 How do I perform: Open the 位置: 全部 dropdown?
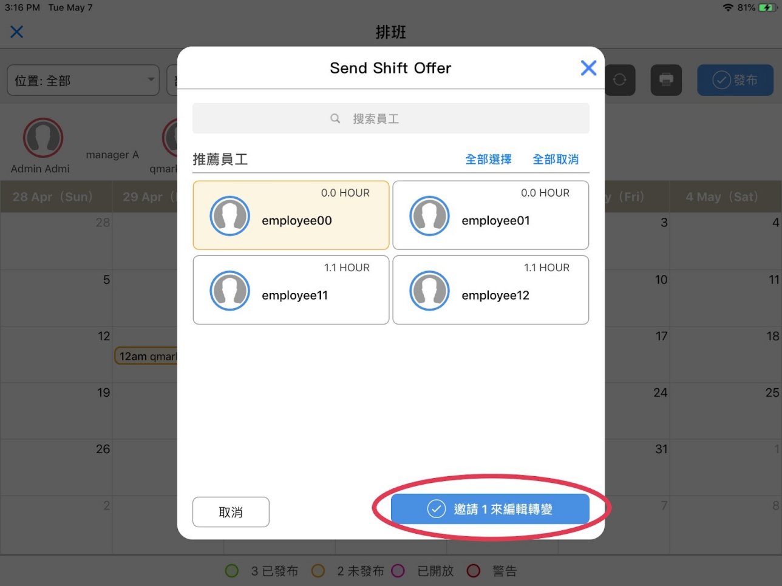click(83, 80)
